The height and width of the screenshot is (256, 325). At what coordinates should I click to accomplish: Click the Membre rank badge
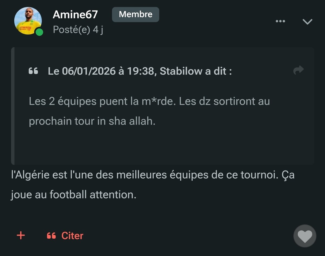135,14
